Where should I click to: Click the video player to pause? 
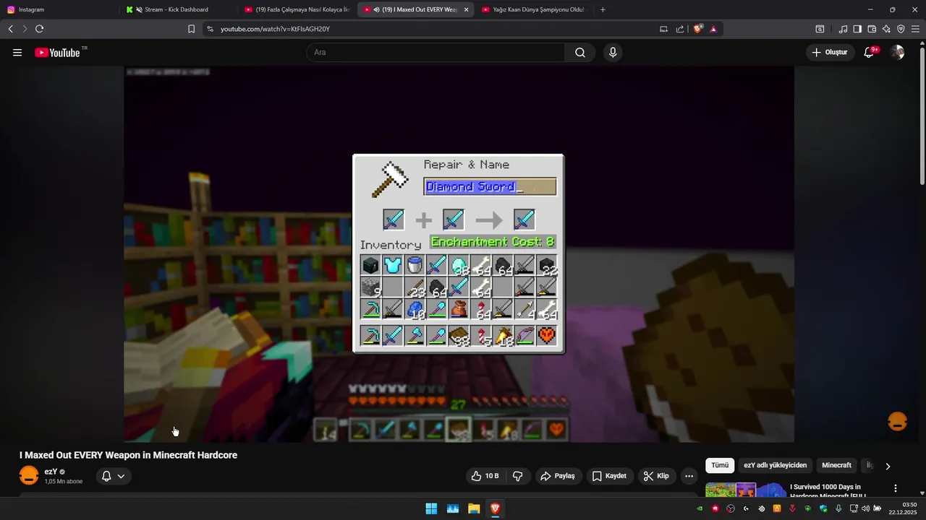[x=459, y=254]
